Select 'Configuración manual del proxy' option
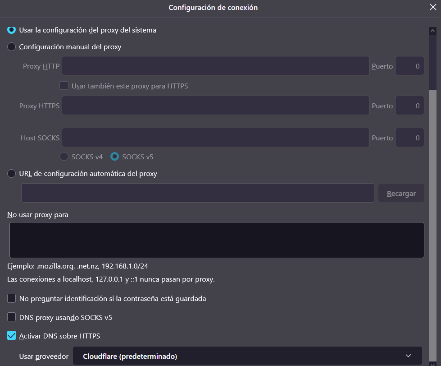 point(12,46)
